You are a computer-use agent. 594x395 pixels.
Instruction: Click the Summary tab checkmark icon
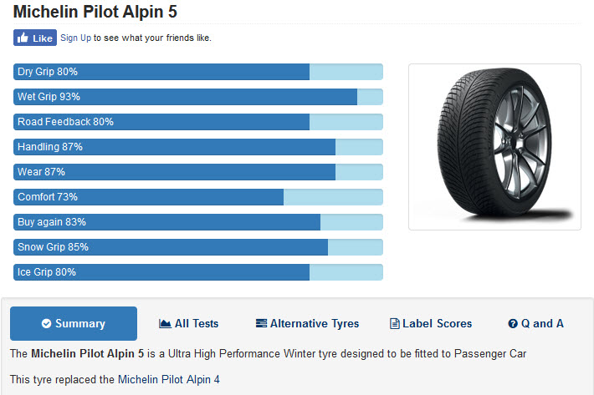click(46, 323)
